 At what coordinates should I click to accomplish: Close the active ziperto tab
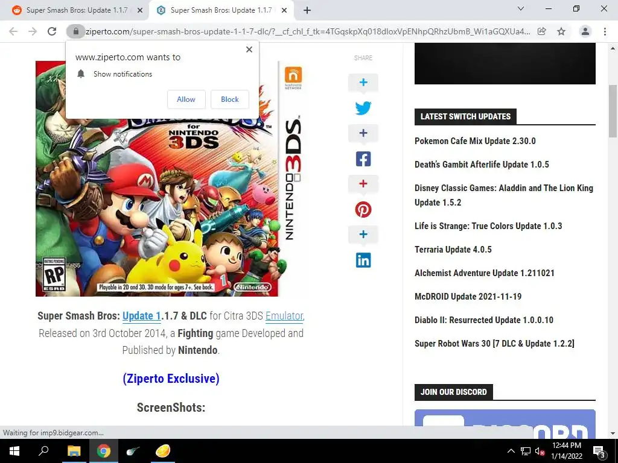[x=284, y=11]
